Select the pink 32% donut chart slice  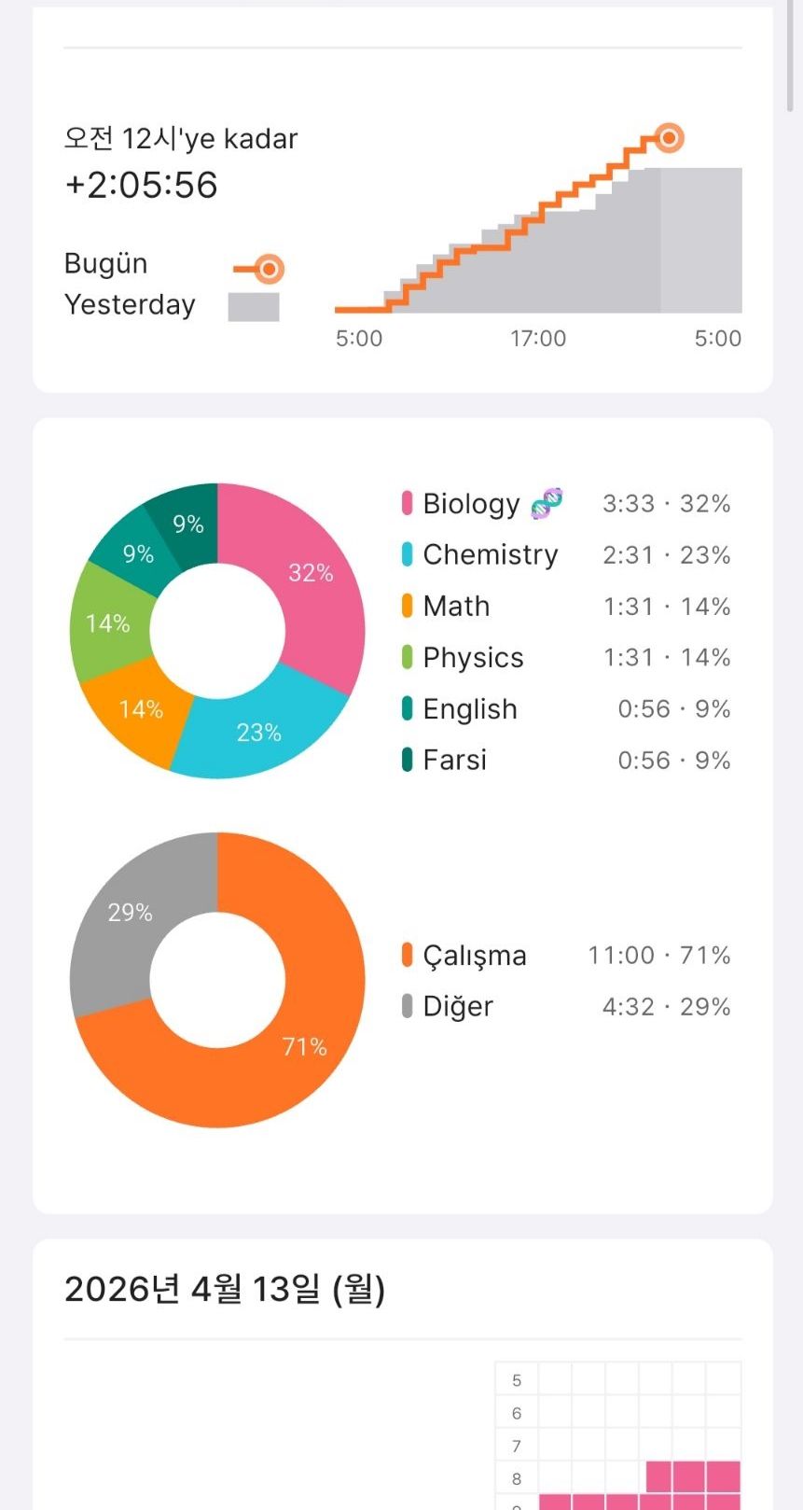(310, 572)
